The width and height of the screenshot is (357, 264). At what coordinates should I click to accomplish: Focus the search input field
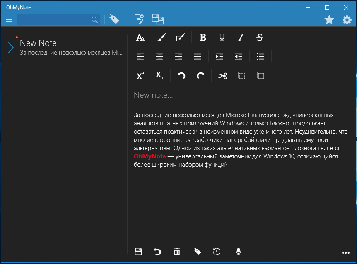tap(59, 20)
